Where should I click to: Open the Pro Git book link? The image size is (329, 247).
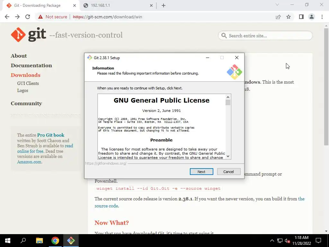click(51, 135)
